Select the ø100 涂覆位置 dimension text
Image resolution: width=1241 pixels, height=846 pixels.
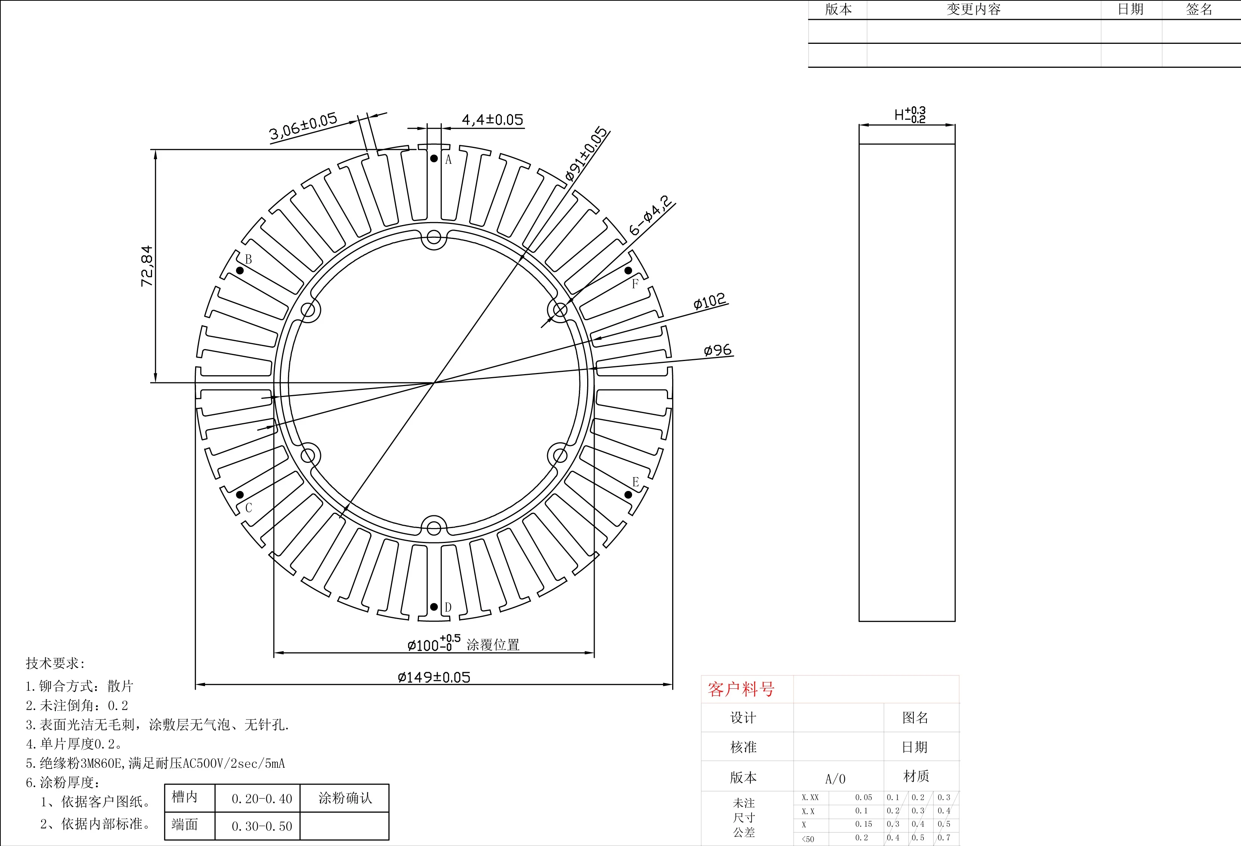click(462, 644)
